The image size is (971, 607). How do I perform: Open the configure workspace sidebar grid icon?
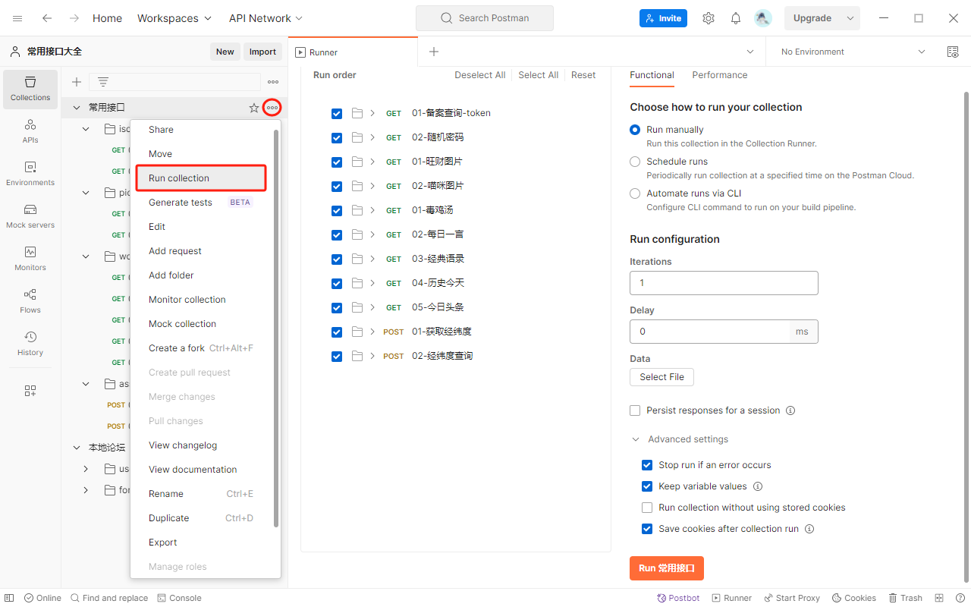pos(30,391)
